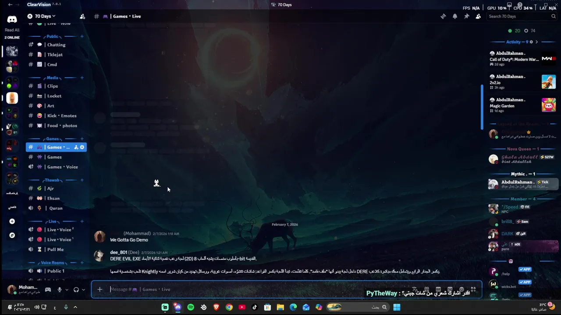Open the Kick • Emotes channel

tap(56, 115)
